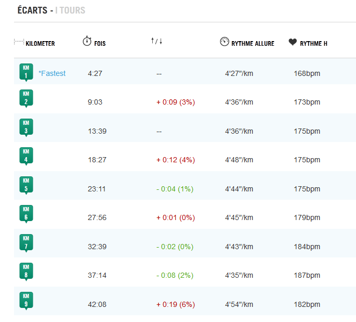Click the - 0:08 (2%) difference value

(x=175, y=275)
